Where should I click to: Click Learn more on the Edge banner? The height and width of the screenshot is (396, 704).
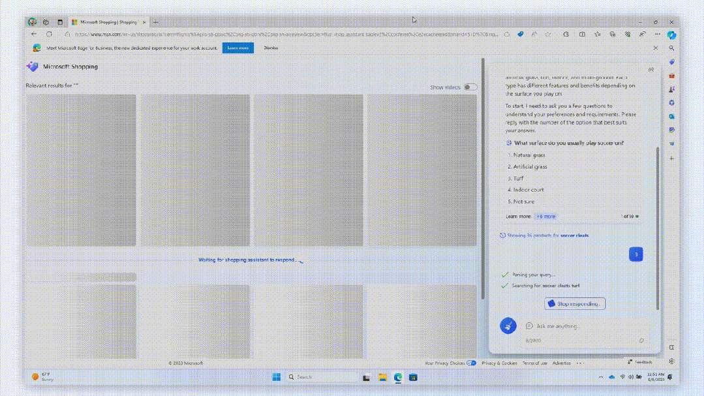[238, 48]
